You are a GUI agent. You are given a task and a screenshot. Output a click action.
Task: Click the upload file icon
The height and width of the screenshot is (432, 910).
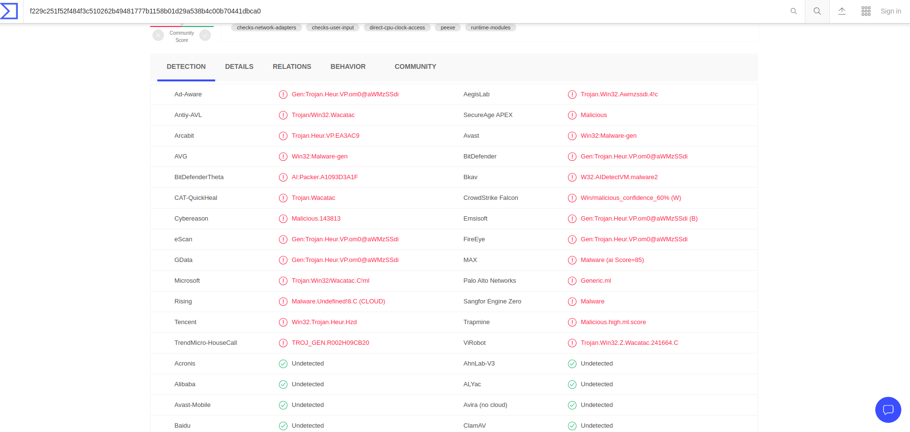click(842, 11)
